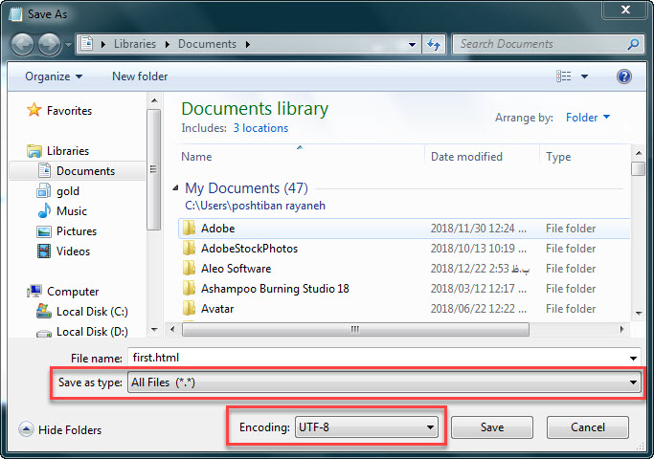Click the Favorites star in sidebar
The width and height of the screenshot is (654, 459).
(x=35, y=111)
